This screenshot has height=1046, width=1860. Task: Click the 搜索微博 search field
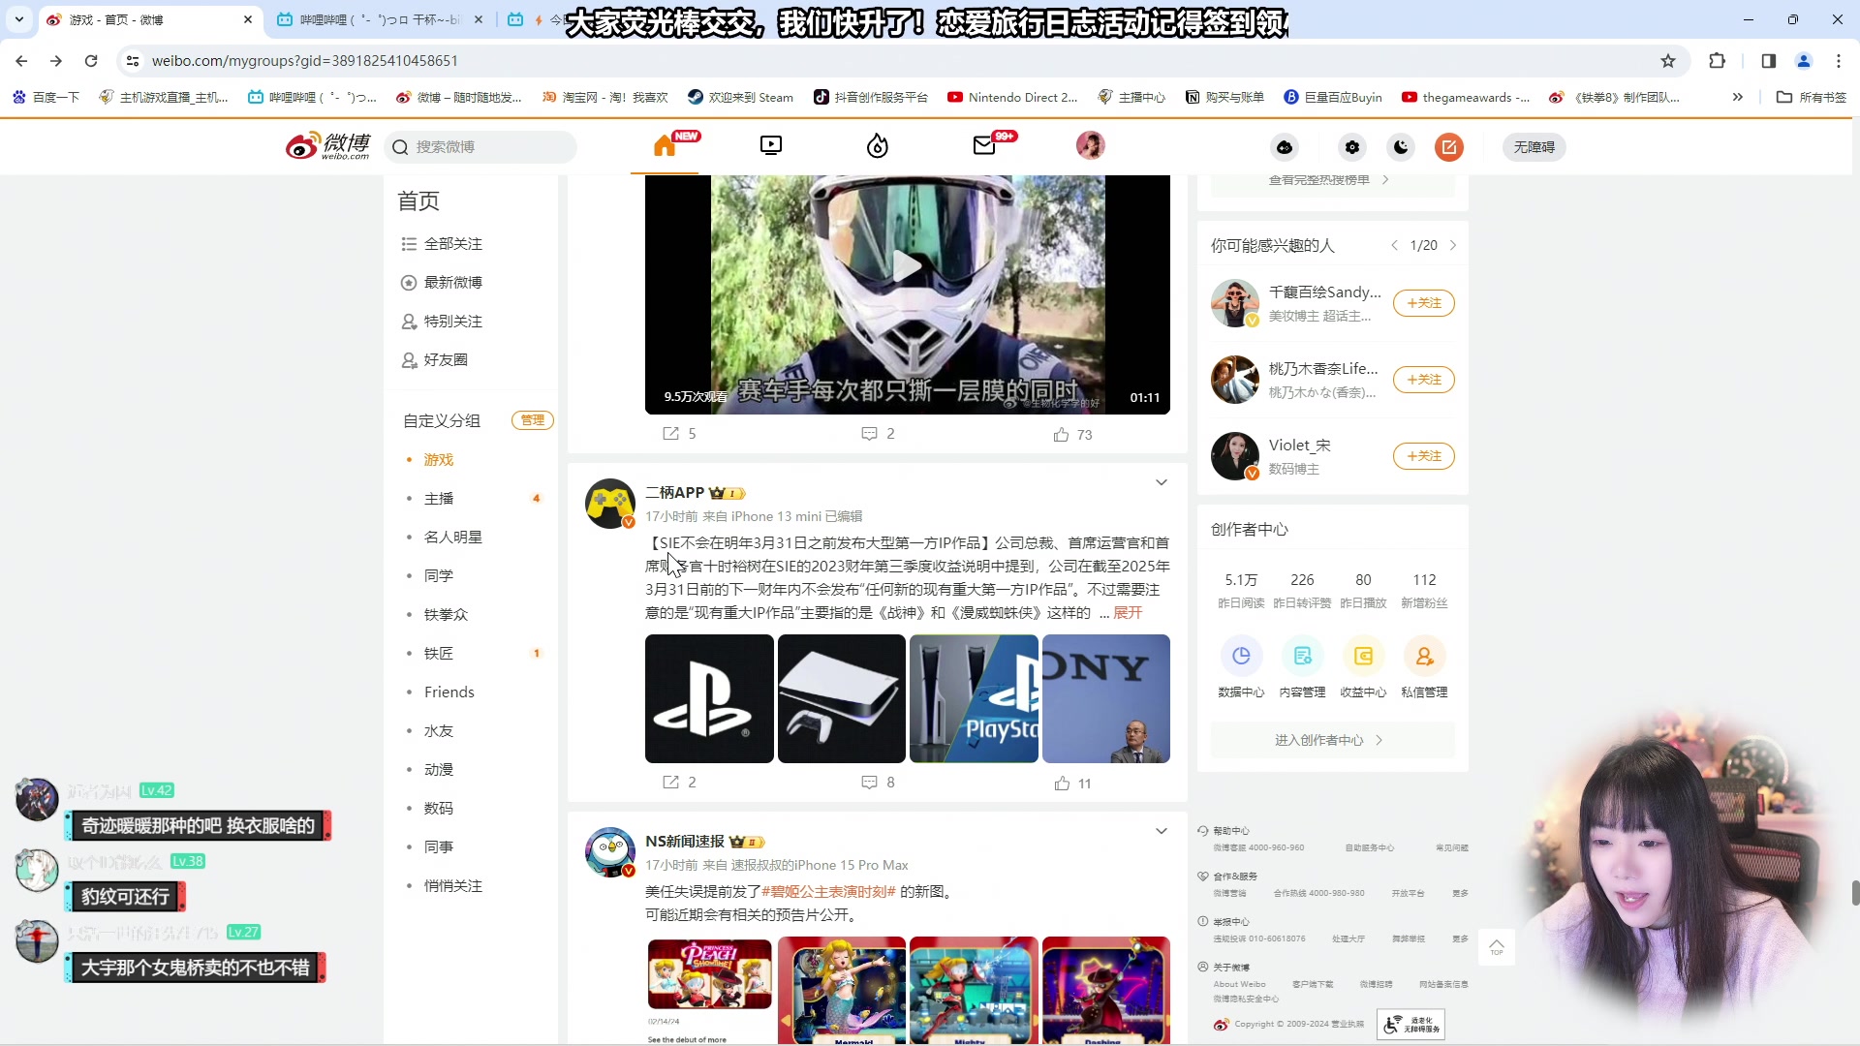pyautogui.click(x=481, y=146)
